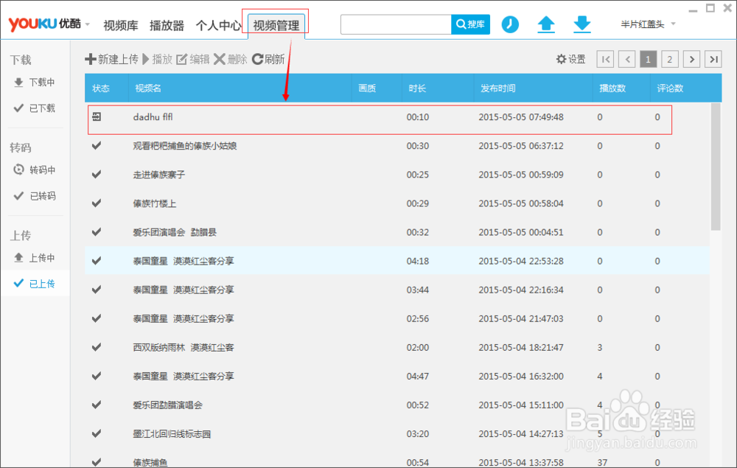Click 新建上传 plus button

click(112, 59)
